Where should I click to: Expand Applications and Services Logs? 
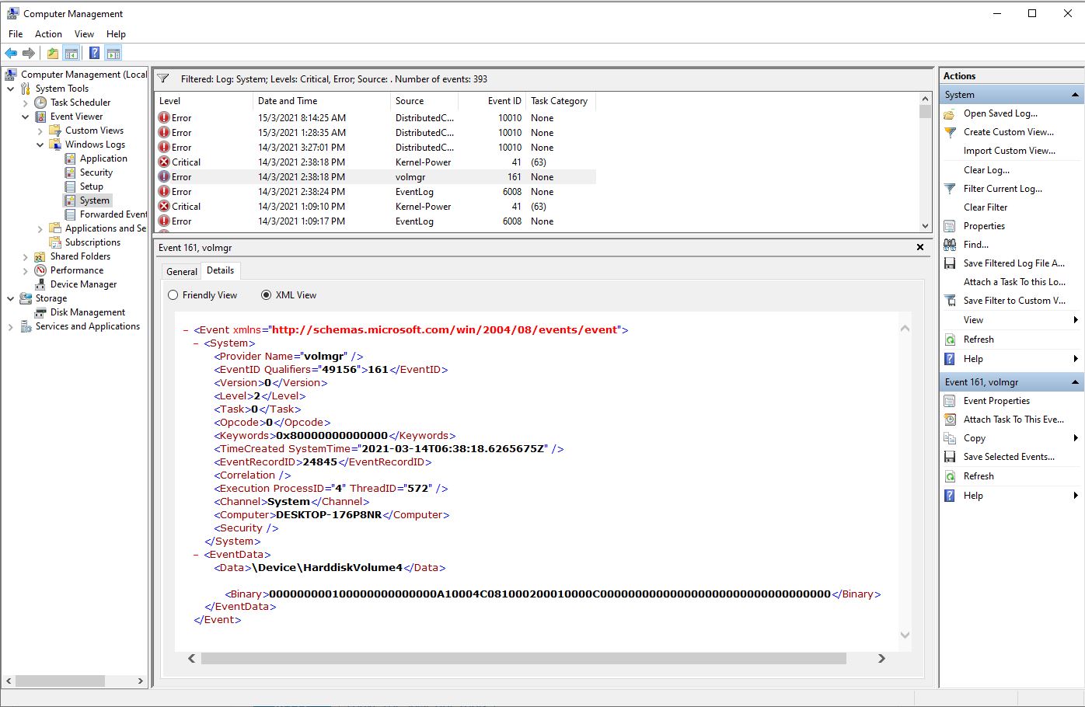[x=40, y=228]
